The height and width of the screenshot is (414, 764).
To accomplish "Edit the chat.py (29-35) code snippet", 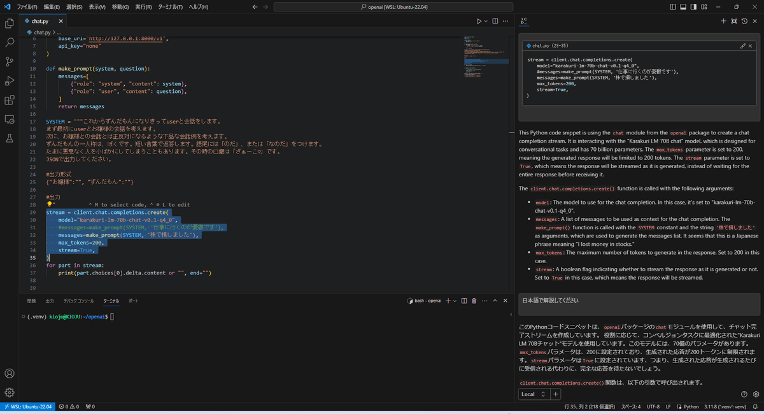I will [742, 46].
